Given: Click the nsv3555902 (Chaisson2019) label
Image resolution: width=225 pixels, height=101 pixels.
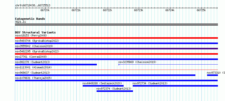Looking at the screenshot, I should pos(34,46).
